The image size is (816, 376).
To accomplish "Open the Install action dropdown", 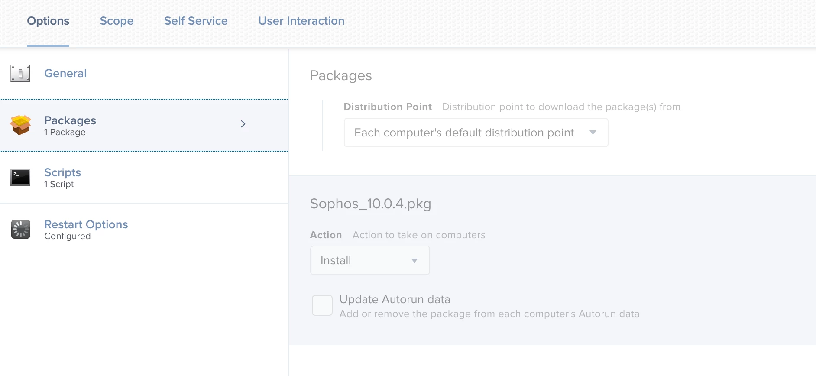I will 369,260.
